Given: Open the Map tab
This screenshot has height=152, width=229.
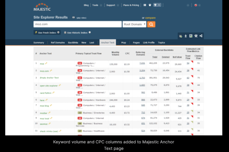Looking at the screenshot, I should tap(124, 42).
